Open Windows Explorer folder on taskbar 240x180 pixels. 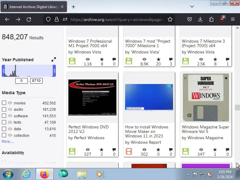(82, 174)
